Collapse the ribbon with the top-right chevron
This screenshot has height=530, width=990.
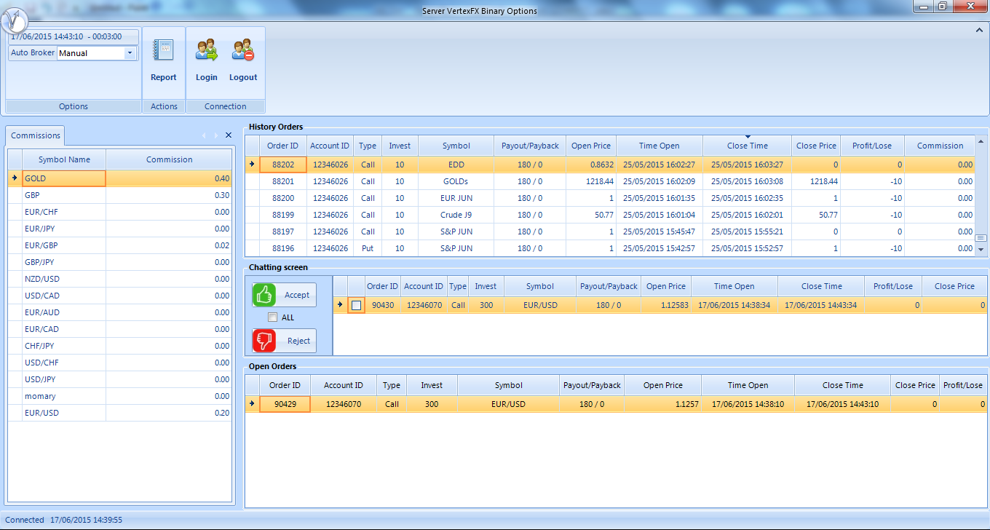(979, 31)
